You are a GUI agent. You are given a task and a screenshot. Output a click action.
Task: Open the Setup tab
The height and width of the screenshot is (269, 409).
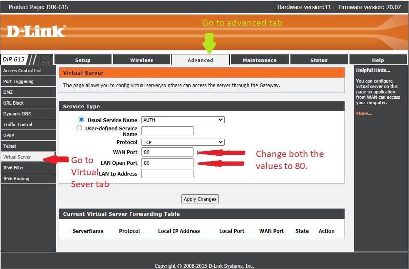(x=83, y=60)
